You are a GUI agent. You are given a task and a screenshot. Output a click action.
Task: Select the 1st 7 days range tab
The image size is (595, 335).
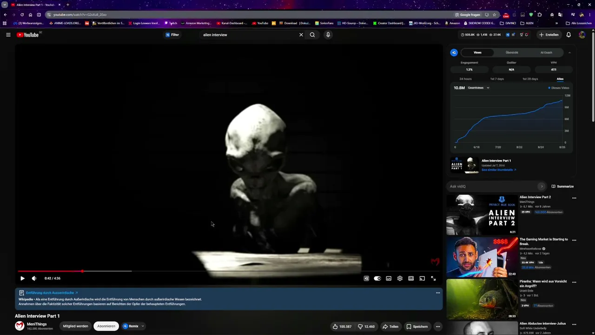click(x=497, y=79)
